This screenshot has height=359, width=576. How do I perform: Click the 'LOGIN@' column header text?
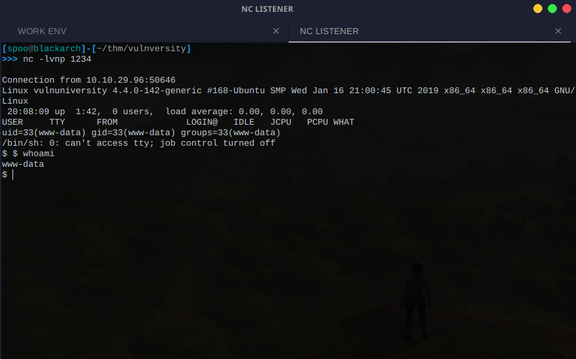click(202, 122)
